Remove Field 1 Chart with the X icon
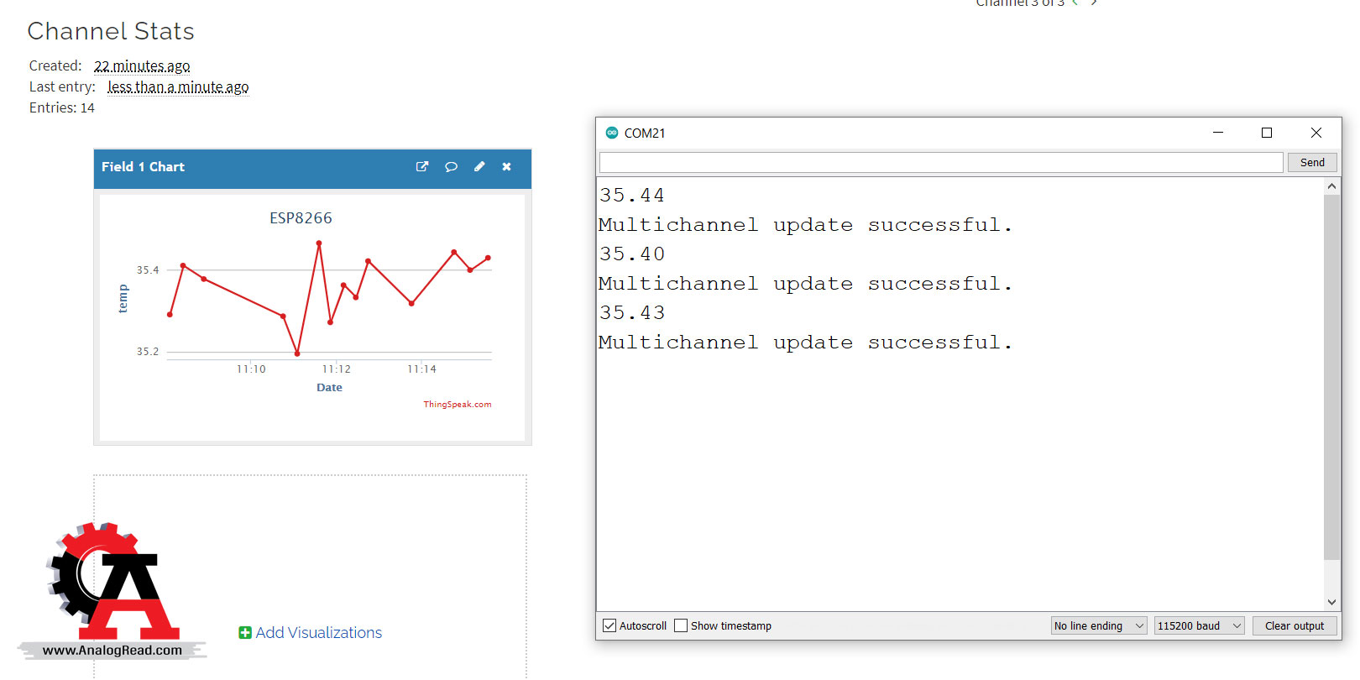Image resolution: width=1360 pixels, height=680 pixels. coord(507,166)
